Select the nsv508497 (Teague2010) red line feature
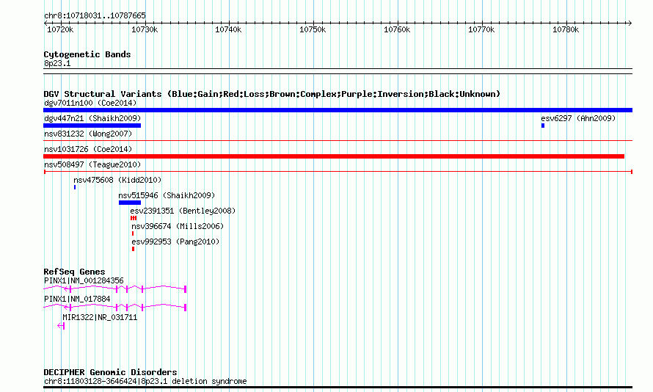 (338, 172)
